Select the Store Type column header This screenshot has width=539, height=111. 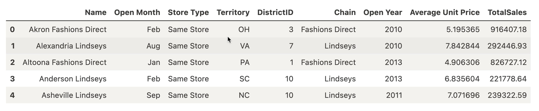tap(188, 12)
